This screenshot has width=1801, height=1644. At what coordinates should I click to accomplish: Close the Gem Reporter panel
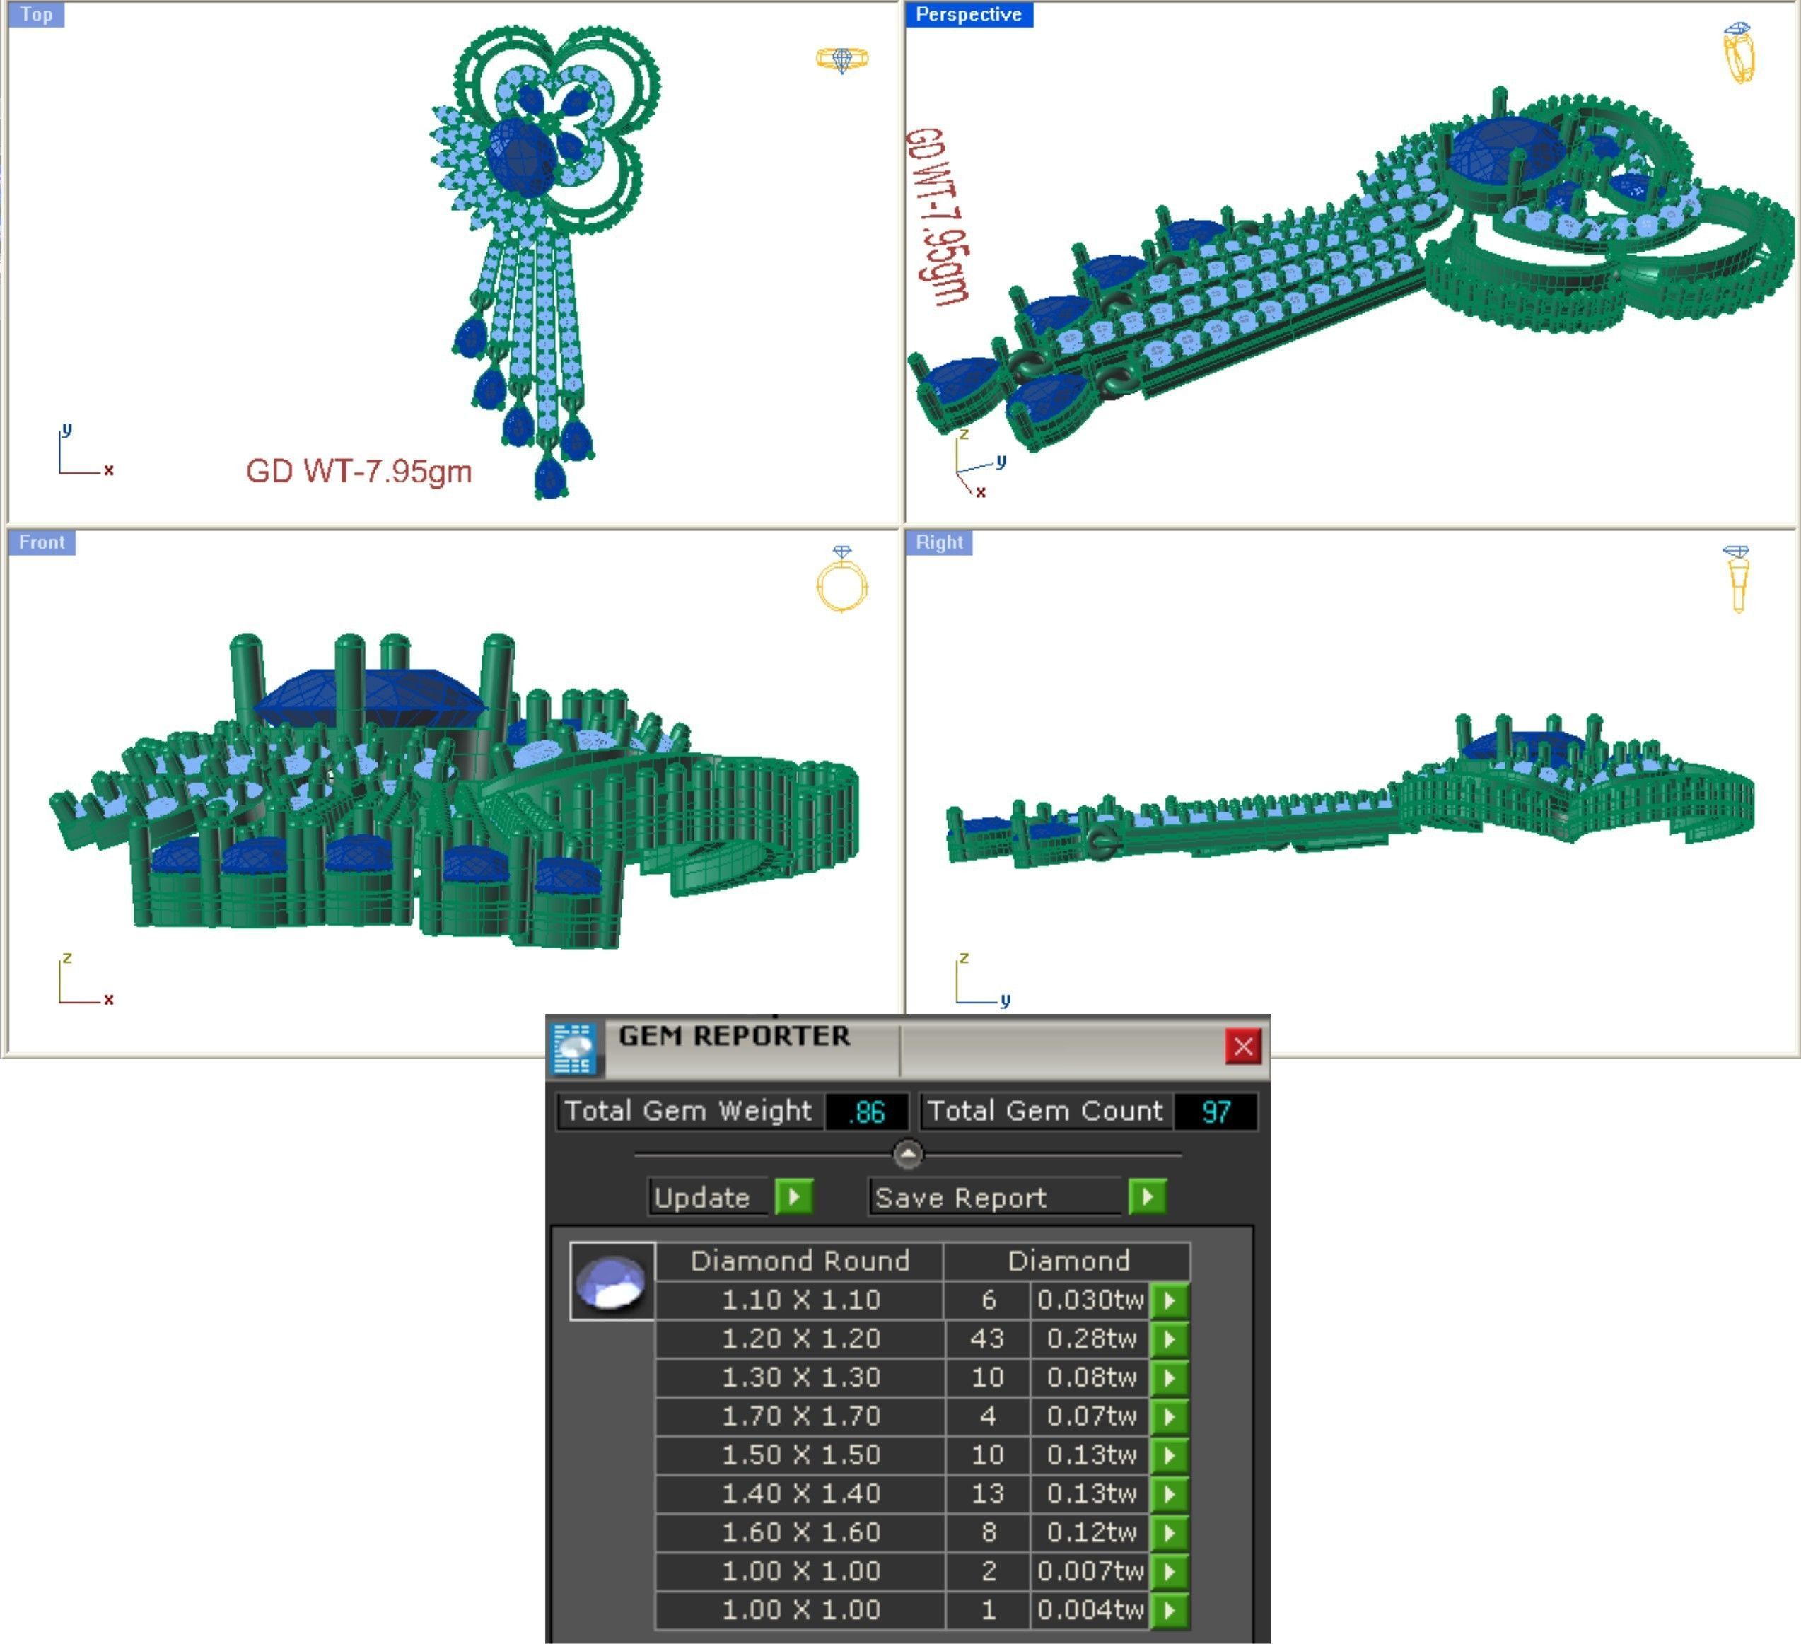[1242, 1047]
